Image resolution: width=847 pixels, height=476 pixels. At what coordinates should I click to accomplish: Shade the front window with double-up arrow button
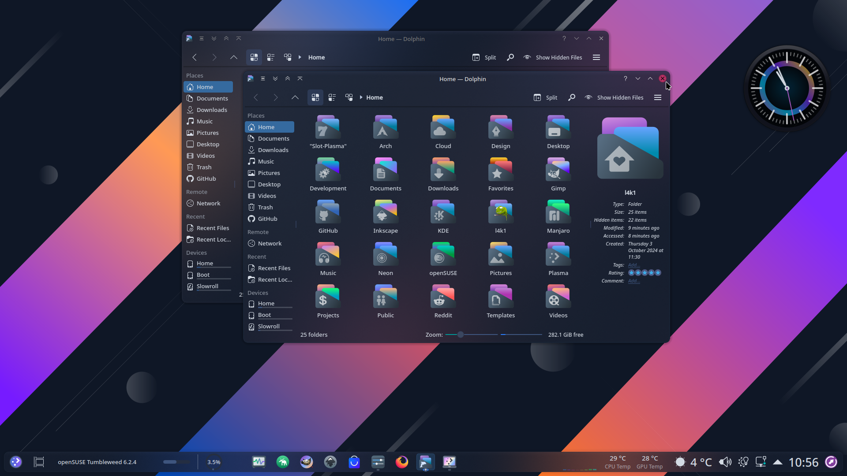click(x=300, y=78)
